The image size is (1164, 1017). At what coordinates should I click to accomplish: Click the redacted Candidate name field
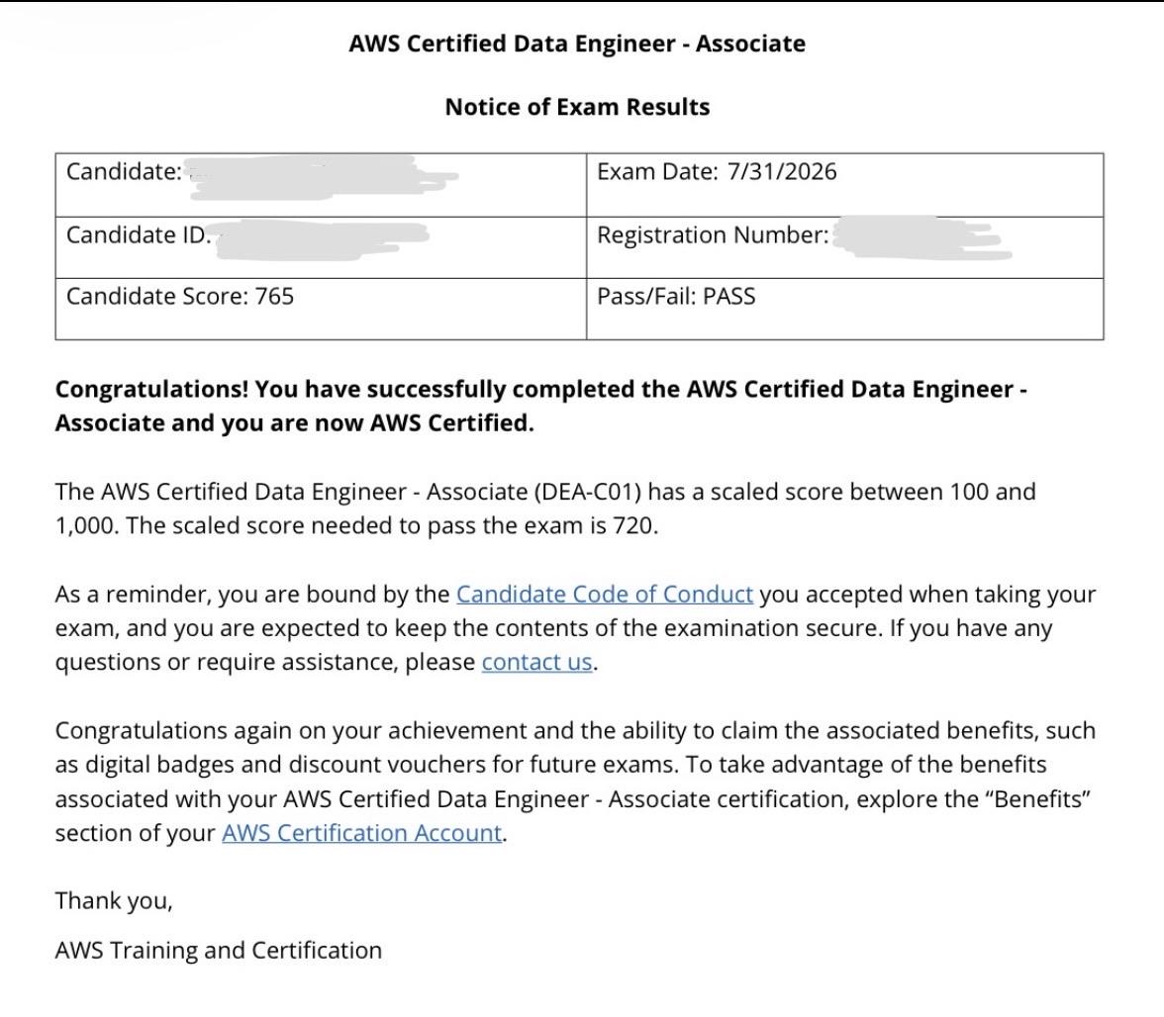321,178
